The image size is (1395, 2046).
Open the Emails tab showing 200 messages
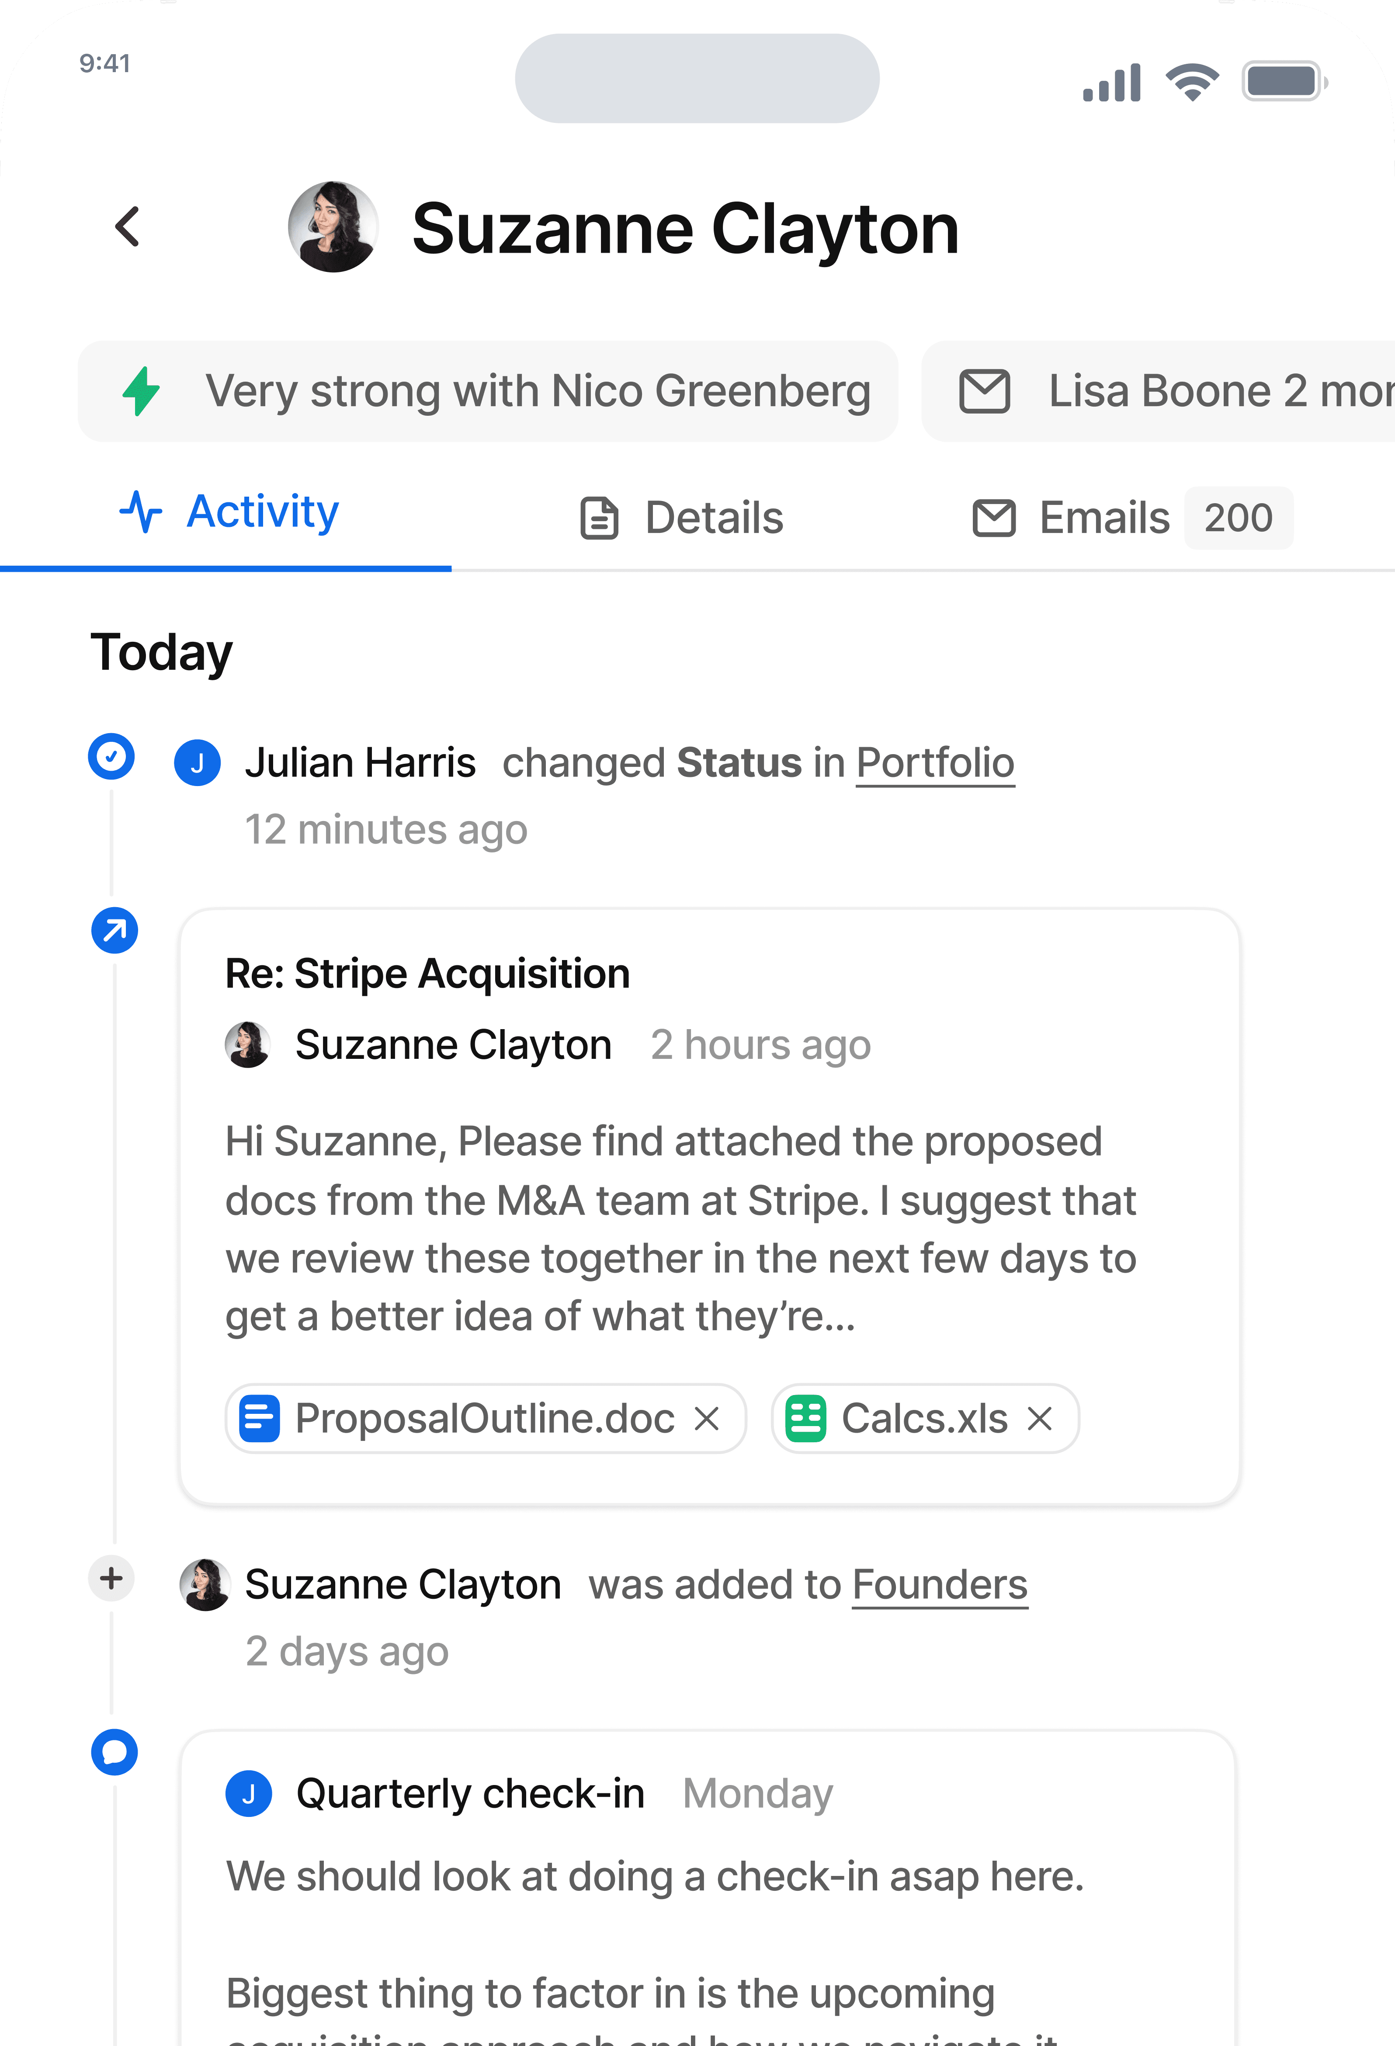coord(1104,518)
